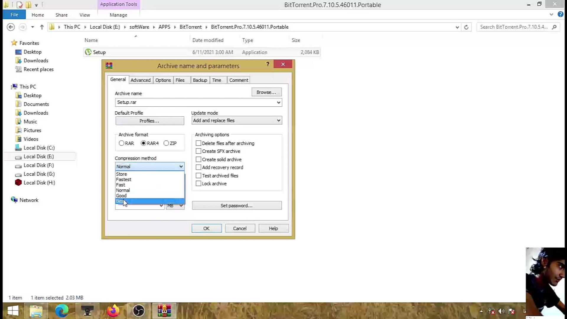Viewport: 567px width, 319px height.
Task: Switch to the Options tab
Action: tap(163, 80)
